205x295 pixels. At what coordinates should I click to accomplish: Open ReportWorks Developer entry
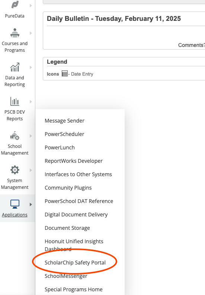[x=74, y=161]
